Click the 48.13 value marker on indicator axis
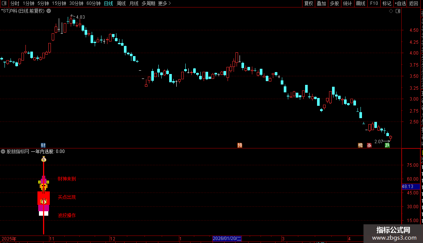The height and width of the screenshot is (243, 423). click(411, 187)
